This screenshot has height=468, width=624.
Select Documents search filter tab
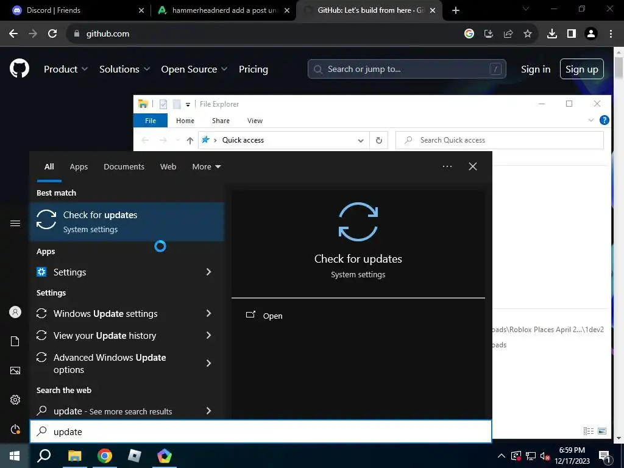[124, 167]
